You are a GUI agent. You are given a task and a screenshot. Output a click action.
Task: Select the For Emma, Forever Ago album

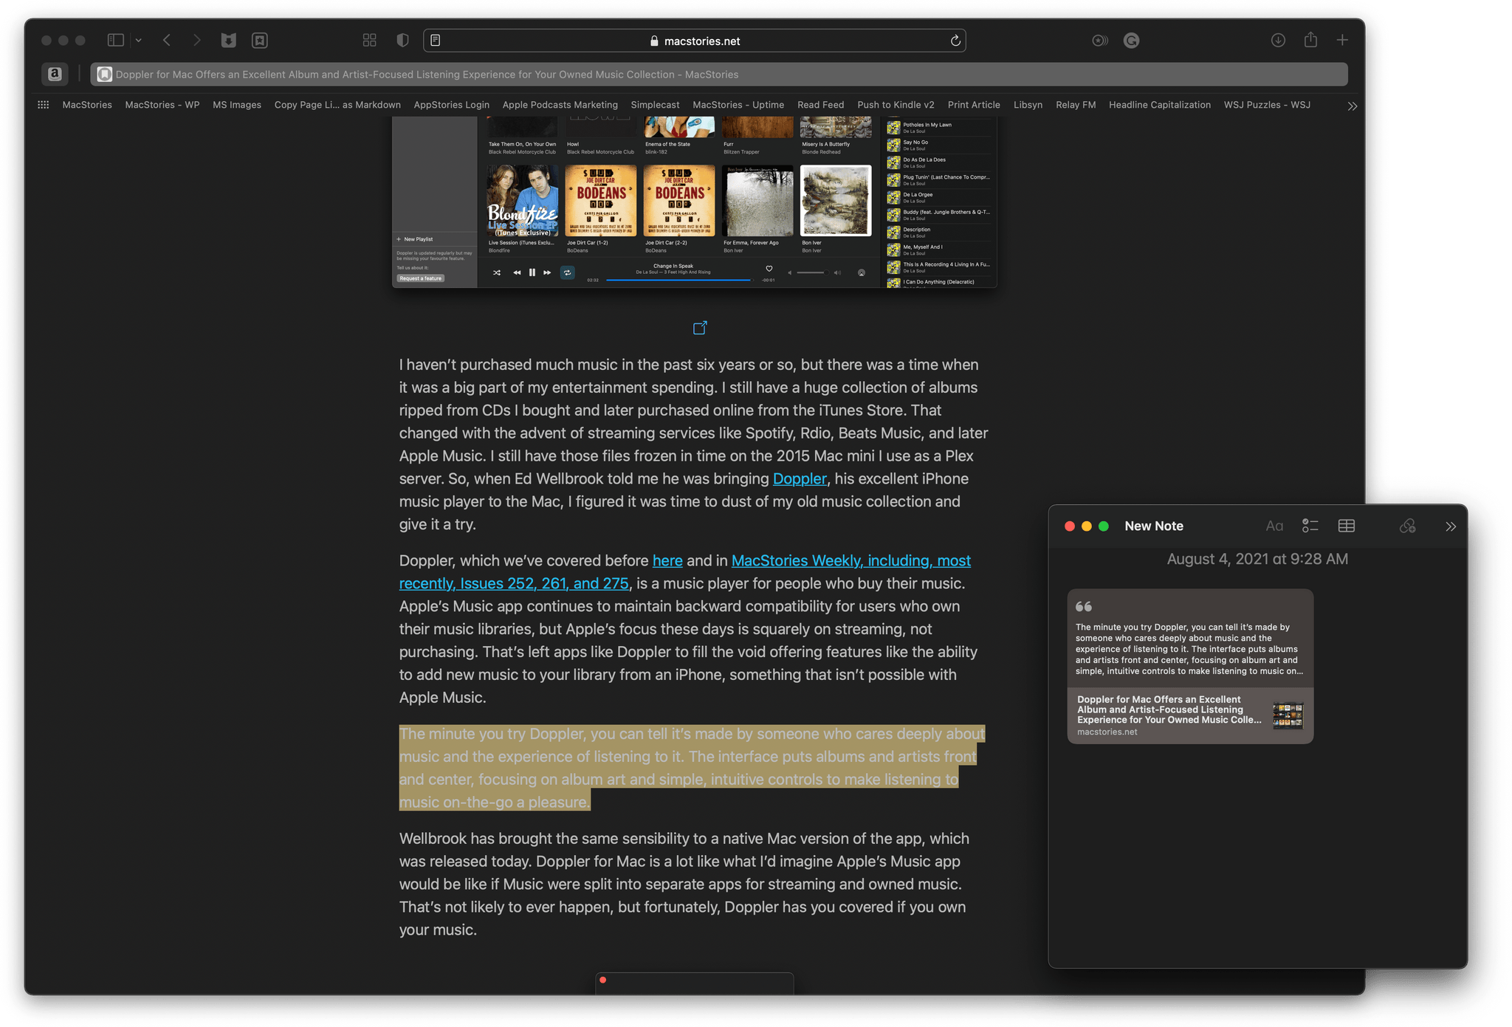click(x=757, y=200)
